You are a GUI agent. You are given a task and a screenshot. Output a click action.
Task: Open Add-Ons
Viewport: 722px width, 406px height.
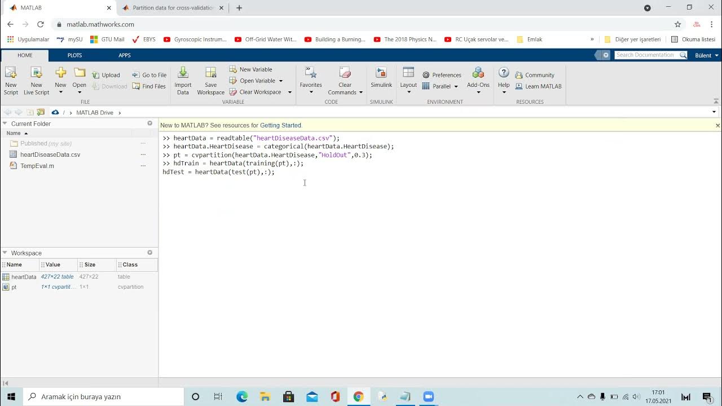pyautogui.click(x=478, y=81)
